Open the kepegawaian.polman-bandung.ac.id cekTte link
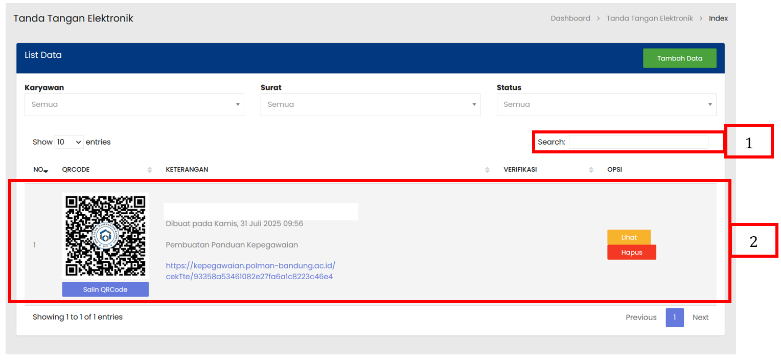The image size is (781, 361). point(250,271)
